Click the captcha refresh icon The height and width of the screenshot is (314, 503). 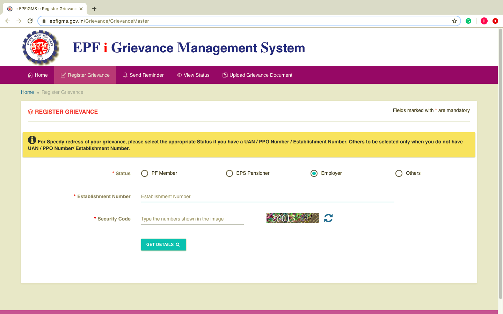(x=328, y=218)
